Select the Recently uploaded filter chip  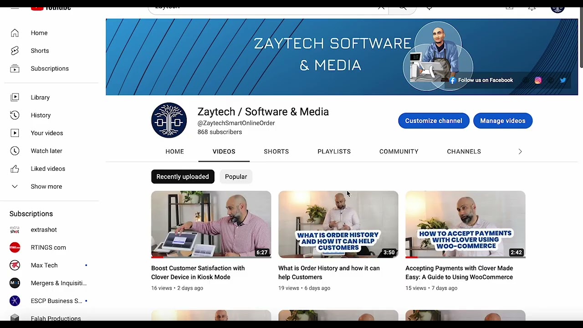point(183,177)
